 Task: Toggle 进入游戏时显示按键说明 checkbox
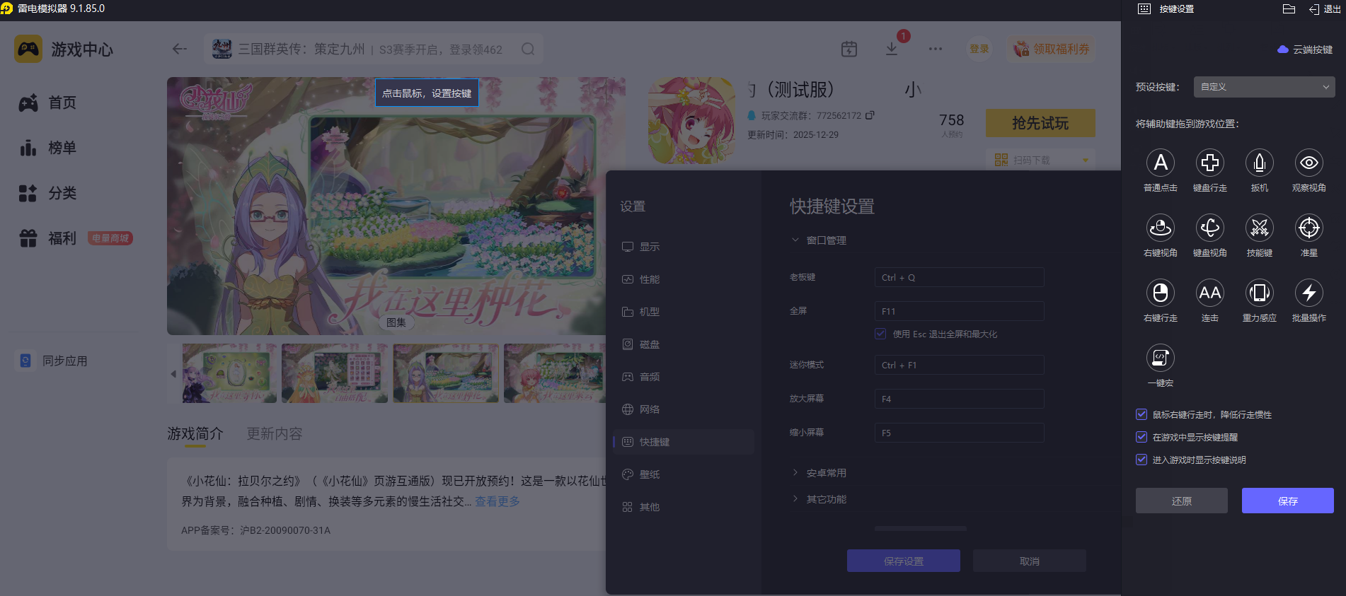(1141, 460)
